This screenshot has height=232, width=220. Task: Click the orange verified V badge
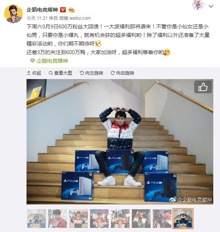pos(63,10)
